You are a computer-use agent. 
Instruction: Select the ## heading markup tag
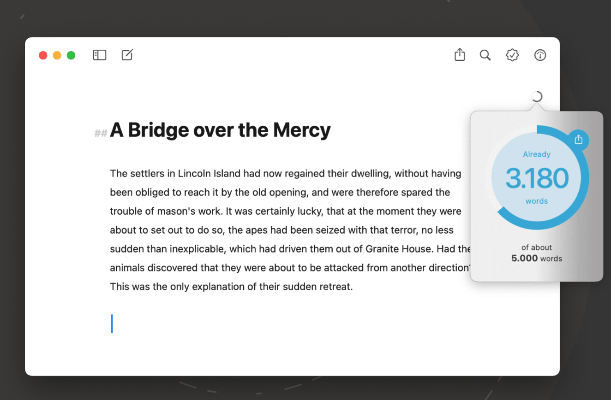click(101, 133)
